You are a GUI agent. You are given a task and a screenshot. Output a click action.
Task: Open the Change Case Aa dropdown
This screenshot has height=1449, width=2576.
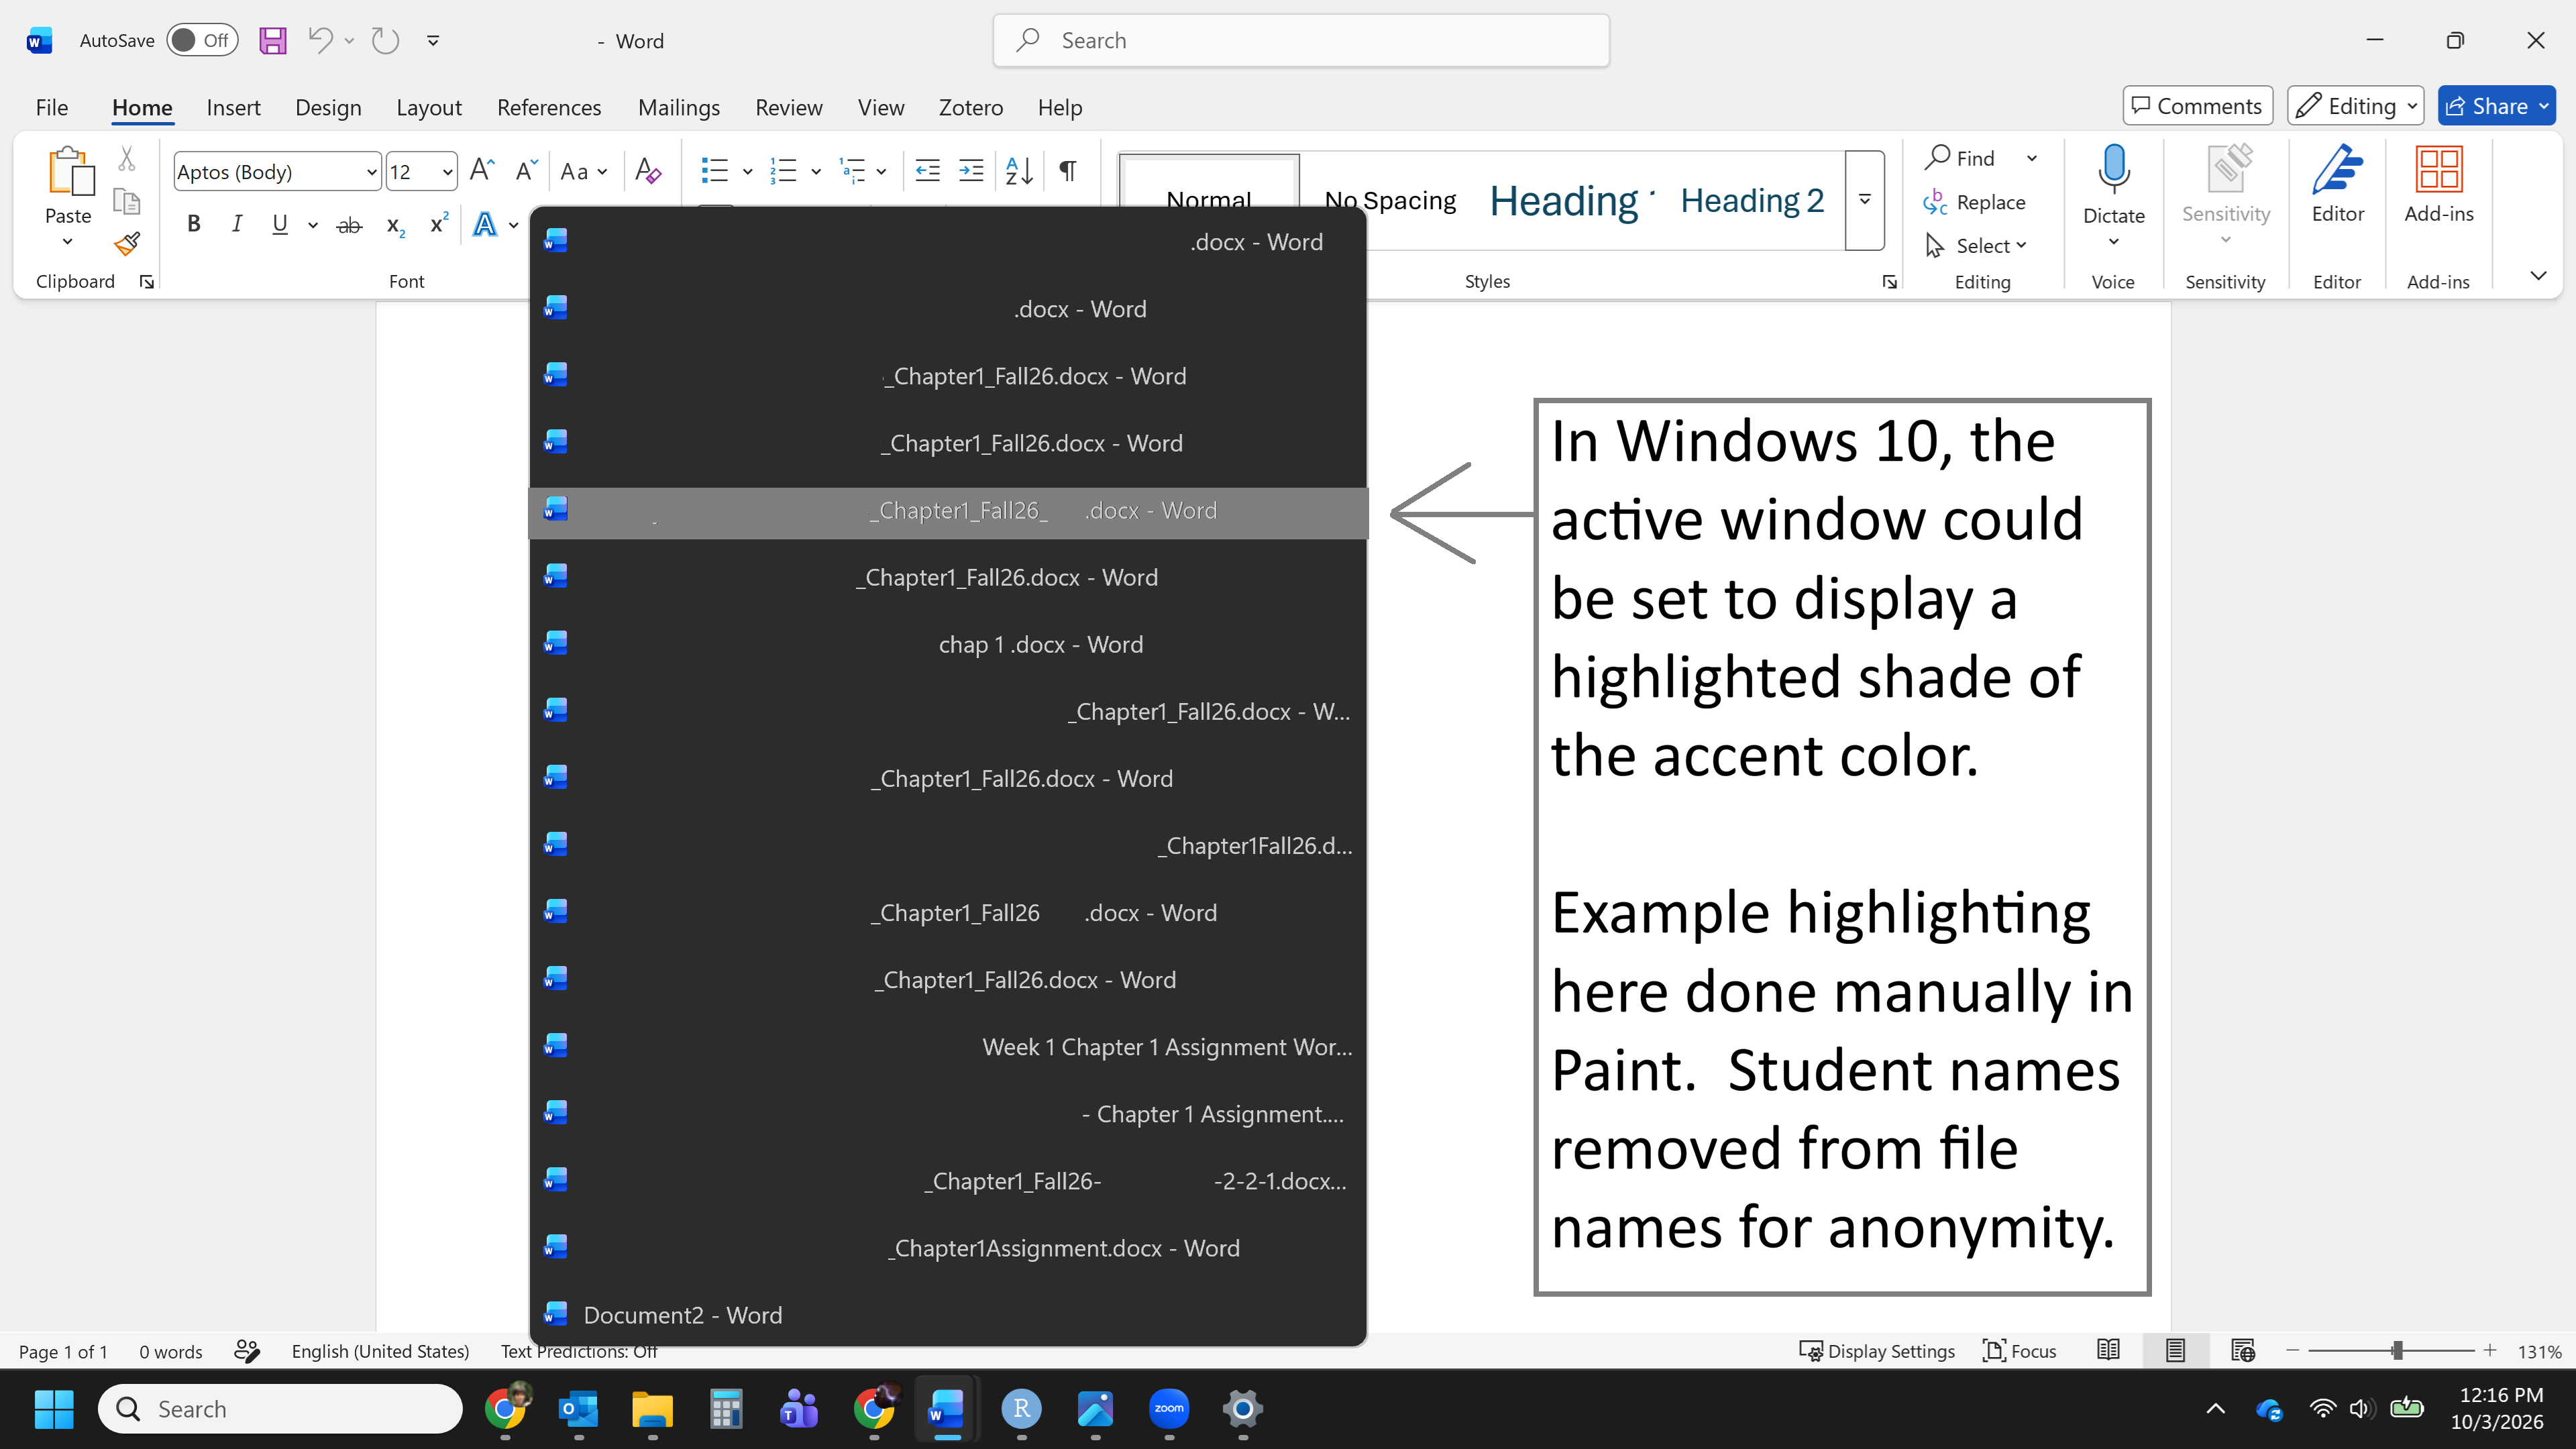click(584, 172)
